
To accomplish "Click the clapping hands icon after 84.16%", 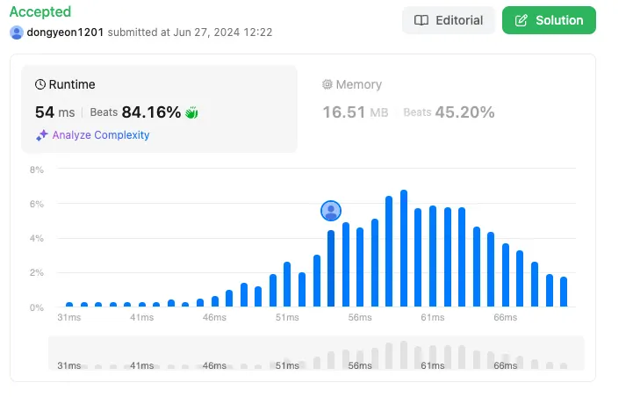I will (191, 112).
